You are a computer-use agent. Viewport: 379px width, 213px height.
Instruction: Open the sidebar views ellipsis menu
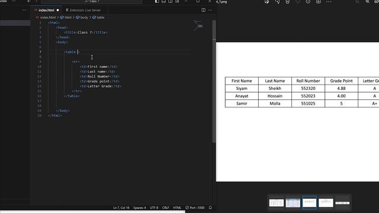point(24,10)
